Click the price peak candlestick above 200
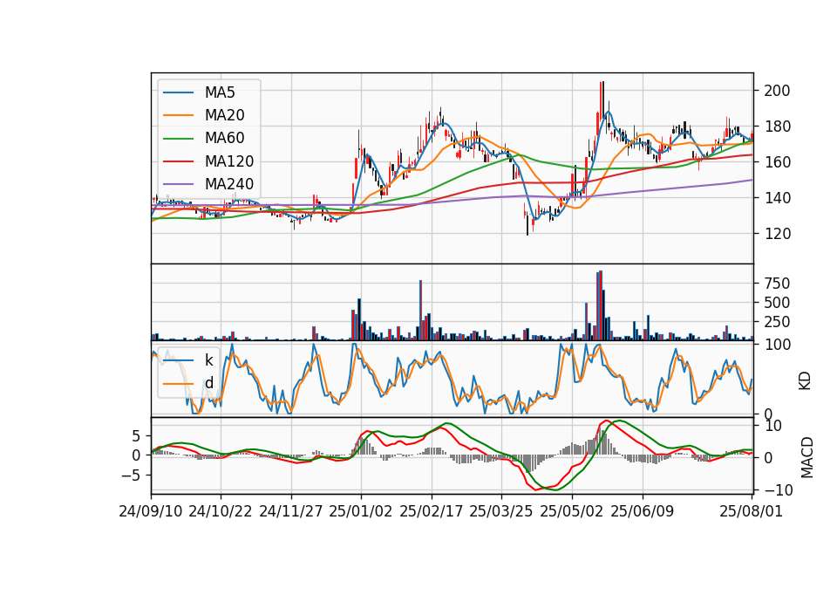The width and height of the screenshot is (837, 602). (x=602, y=101)
